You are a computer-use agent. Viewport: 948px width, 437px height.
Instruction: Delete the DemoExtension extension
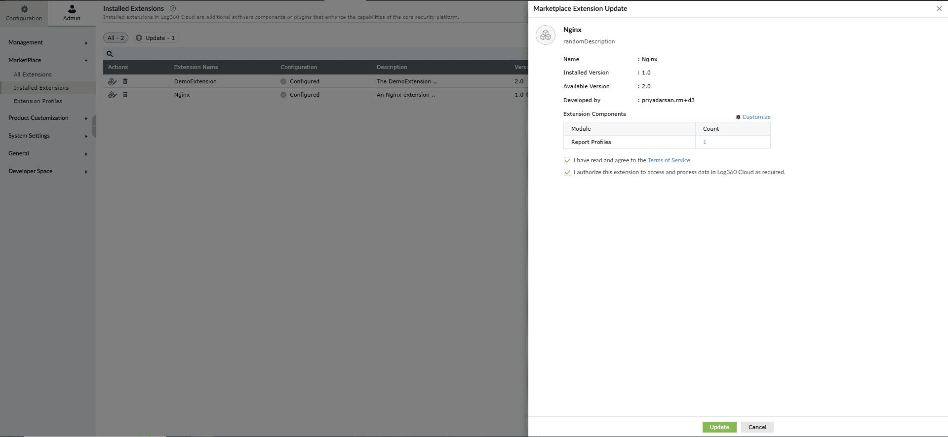click(125, 81)
